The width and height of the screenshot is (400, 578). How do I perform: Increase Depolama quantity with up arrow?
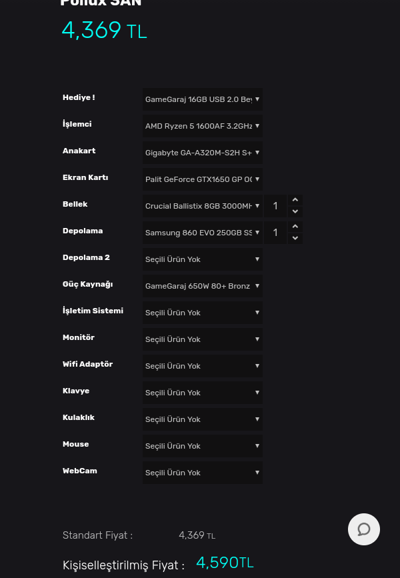[295, 227]
